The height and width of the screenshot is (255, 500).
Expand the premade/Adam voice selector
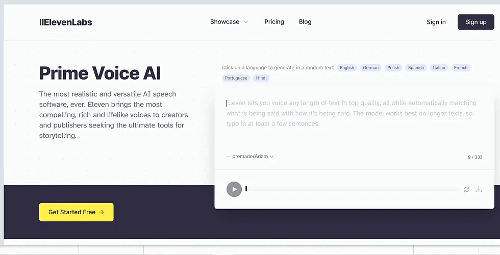[x=250, y=156]
